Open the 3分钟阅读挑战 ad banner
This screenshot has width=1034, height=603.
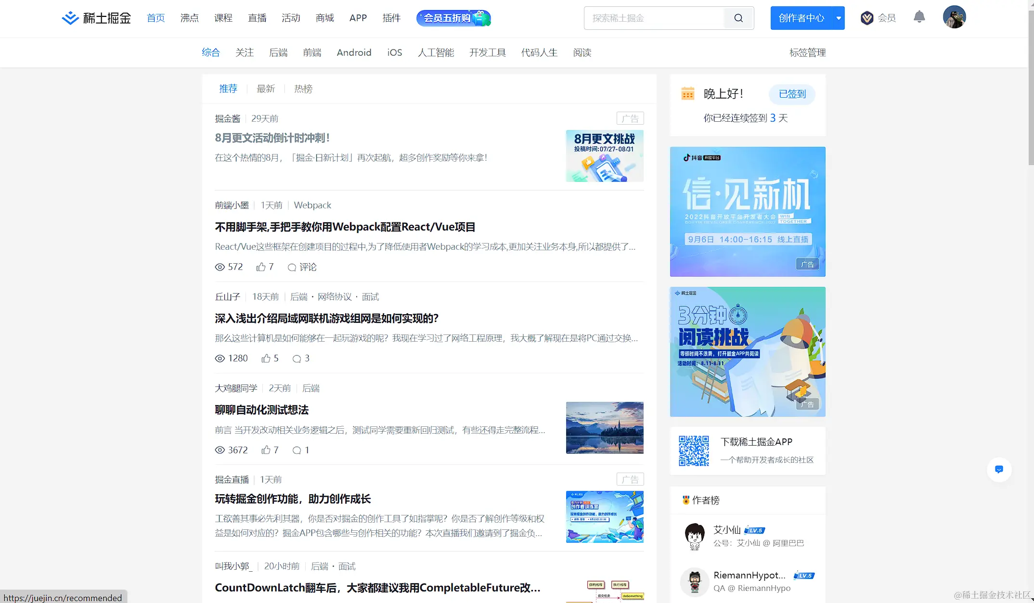pos(747,352)
